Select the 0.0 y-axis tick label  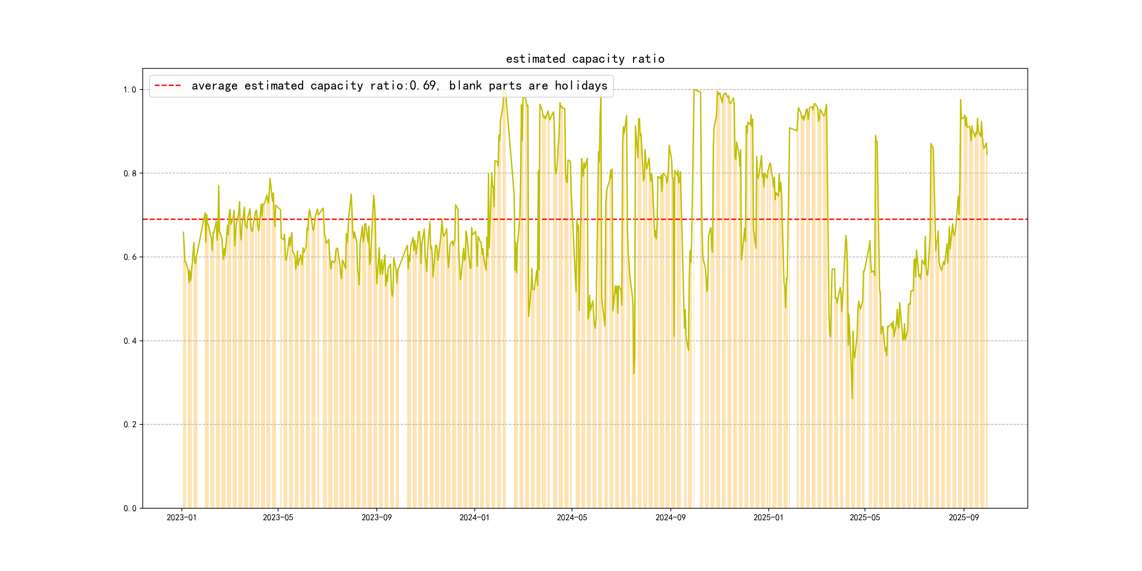[129, 508]
